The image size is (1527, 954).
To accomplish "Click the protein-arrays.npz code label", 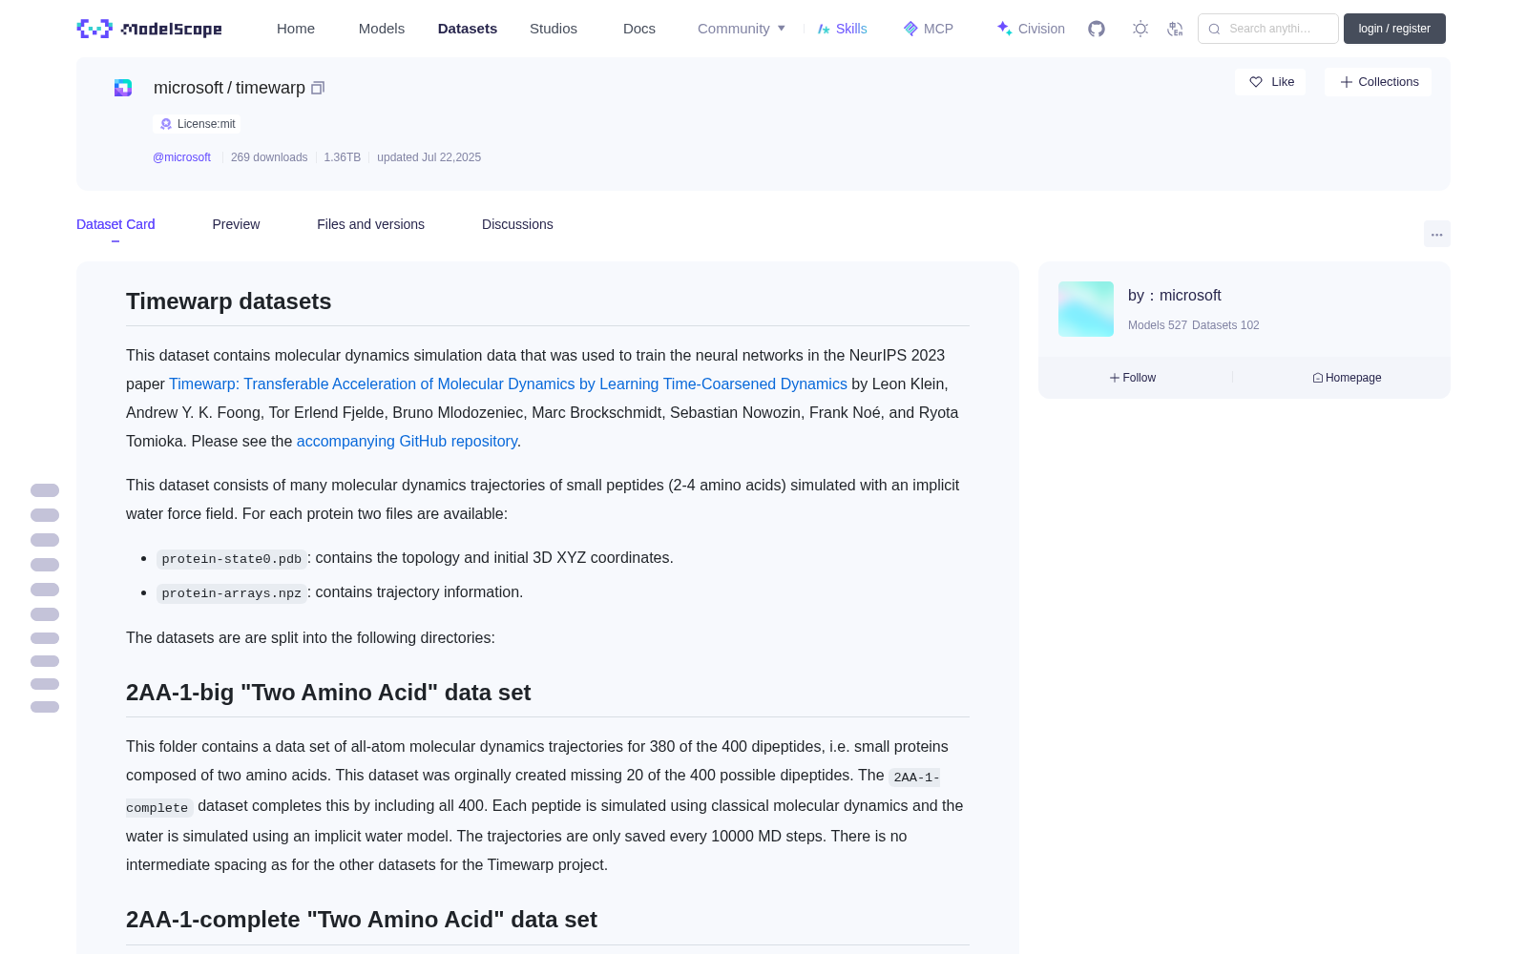I will coord(232,593).
